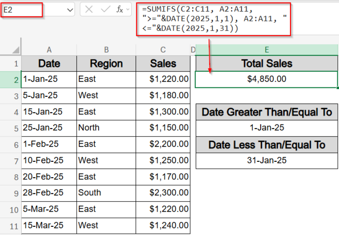Select column C header
Screen dimensions: 339x235
point(163,49)
